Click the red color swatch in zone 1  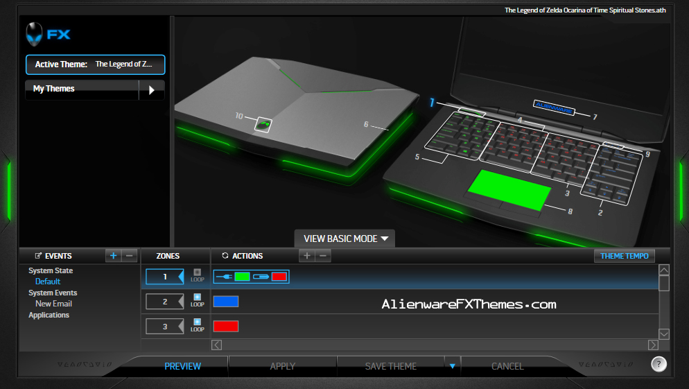pos(279,277)
